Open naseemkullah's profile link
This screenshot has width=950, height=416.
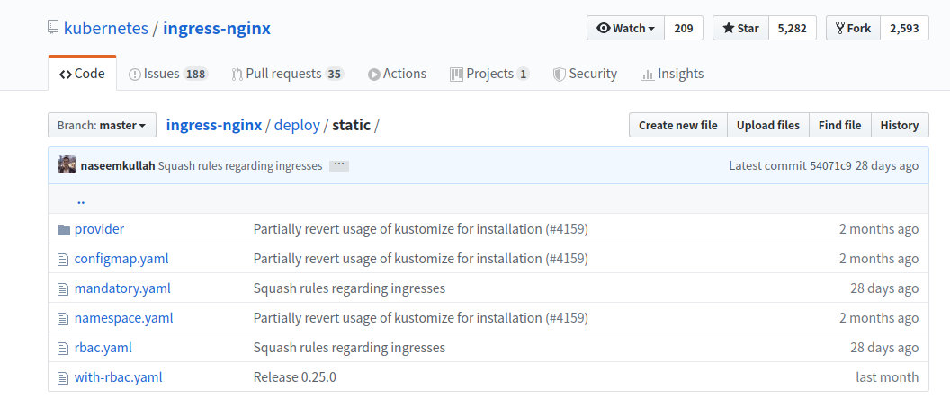point(118,166)
